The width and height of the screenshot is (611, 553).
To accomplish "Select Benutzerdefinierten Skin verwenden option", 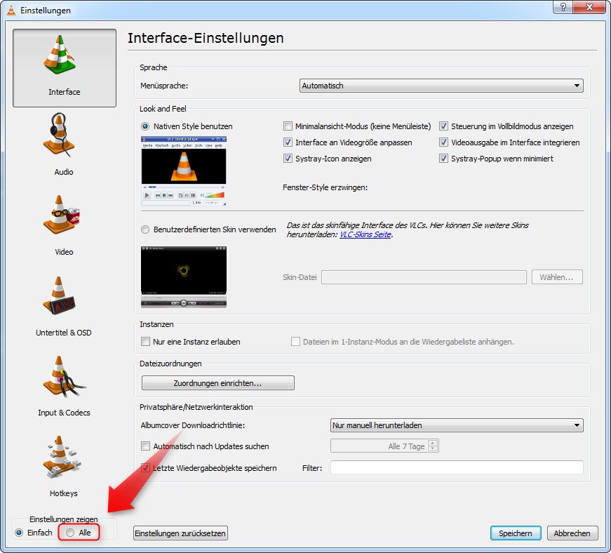I will pos(145,229).
